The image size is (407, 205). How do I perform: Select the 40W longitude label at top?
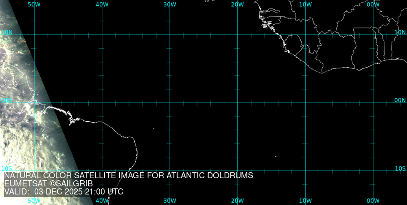[x=102, y=4]
